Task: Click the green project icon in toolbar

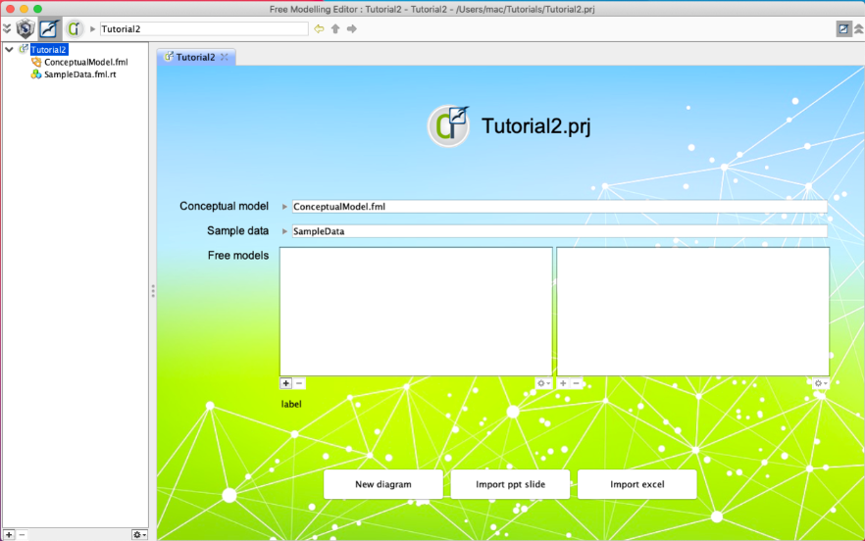Action: pos(74,28)
